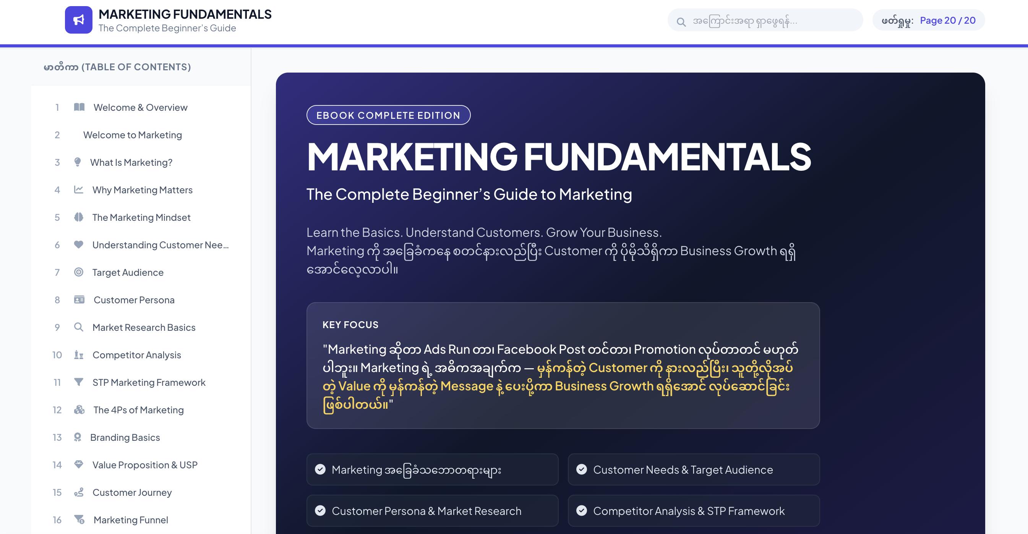
Task: Click the award icon for Branding Basics
Action: 78,437
